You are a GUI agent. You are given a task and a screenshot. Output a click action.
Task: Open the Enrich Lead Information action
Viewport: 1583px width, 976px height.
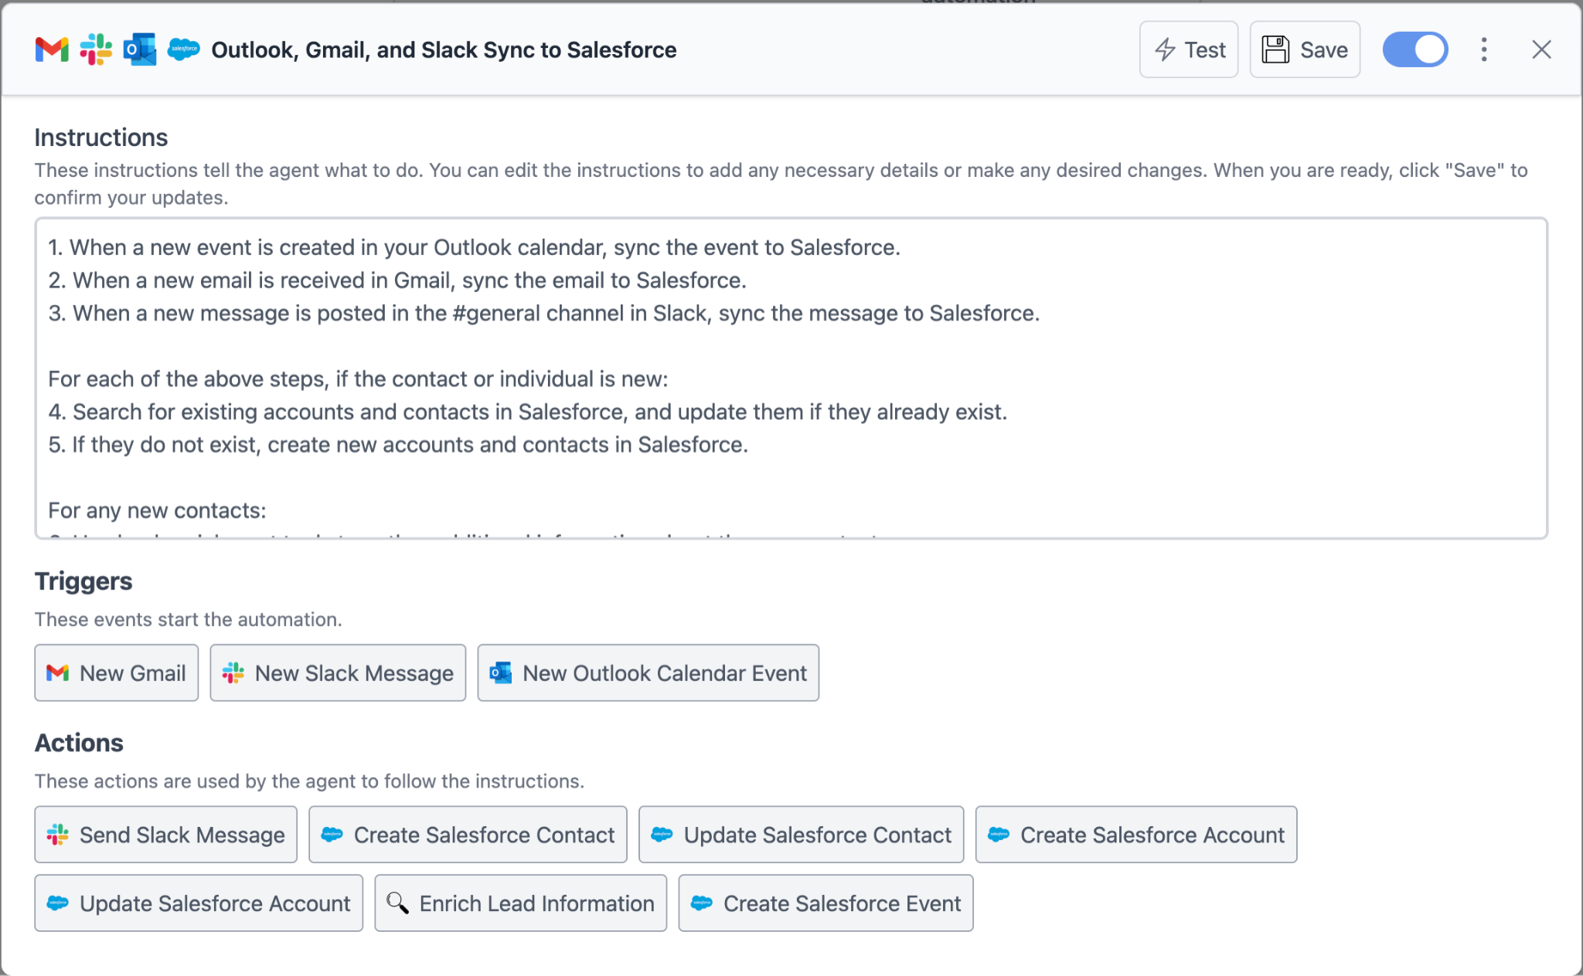point(521,903)
